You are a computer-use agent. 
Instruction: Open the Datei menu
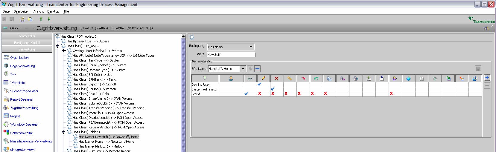coord(6,11)
